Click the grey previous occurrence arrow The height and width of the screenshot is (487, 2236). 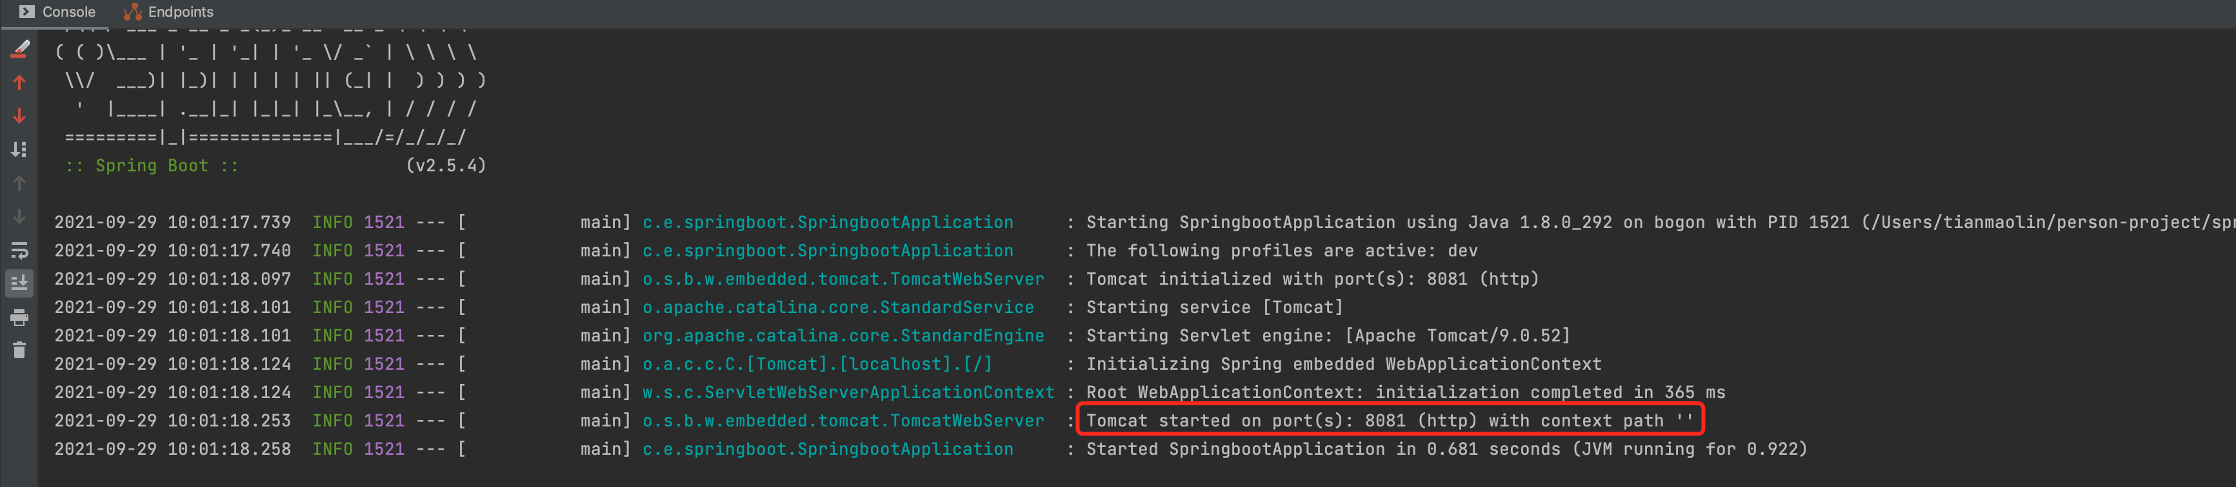point(19,183)
